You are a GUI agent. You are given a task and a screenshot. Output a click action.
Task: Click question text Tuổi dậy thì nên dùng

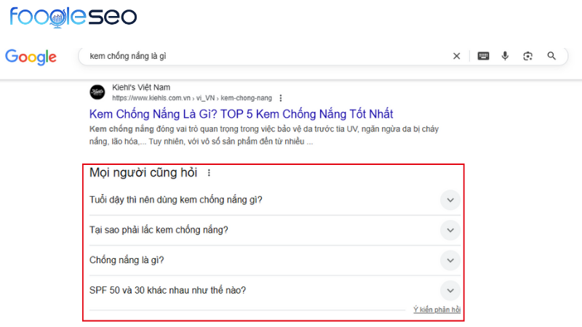175,200
